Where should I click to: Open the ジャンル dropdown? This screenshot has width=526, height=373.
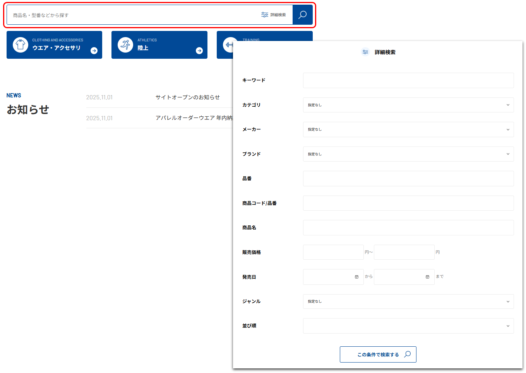[x=408, y=301]
